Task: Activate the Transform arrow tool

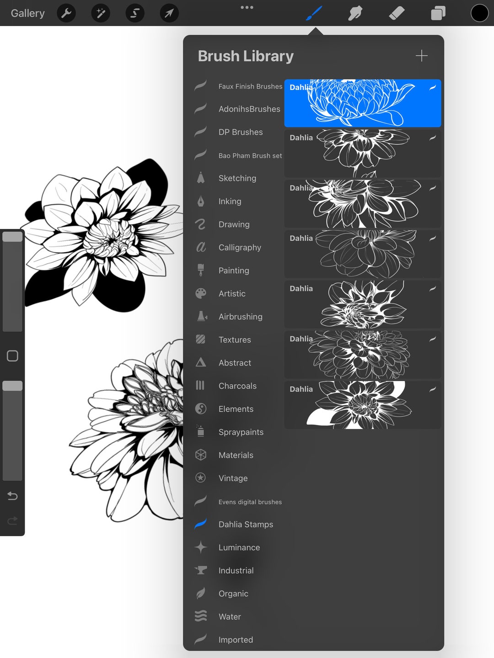Action: (169, 13)
